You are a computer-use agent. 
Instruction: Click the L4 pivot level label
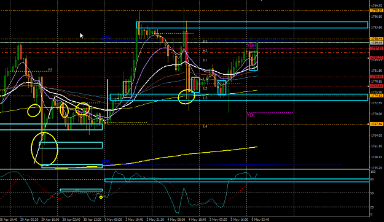(x=205, y=127)
